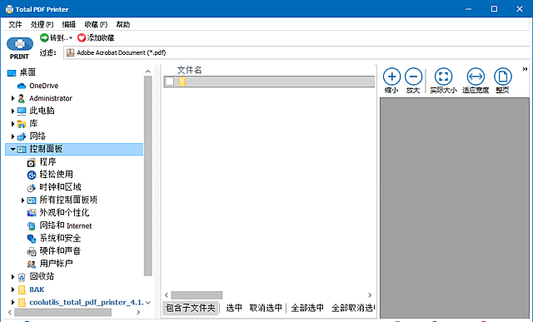The width and height of the screenshot is (533, 322).
Task: Click the 全部取消选中 button
Action: [x=353, y=308]
